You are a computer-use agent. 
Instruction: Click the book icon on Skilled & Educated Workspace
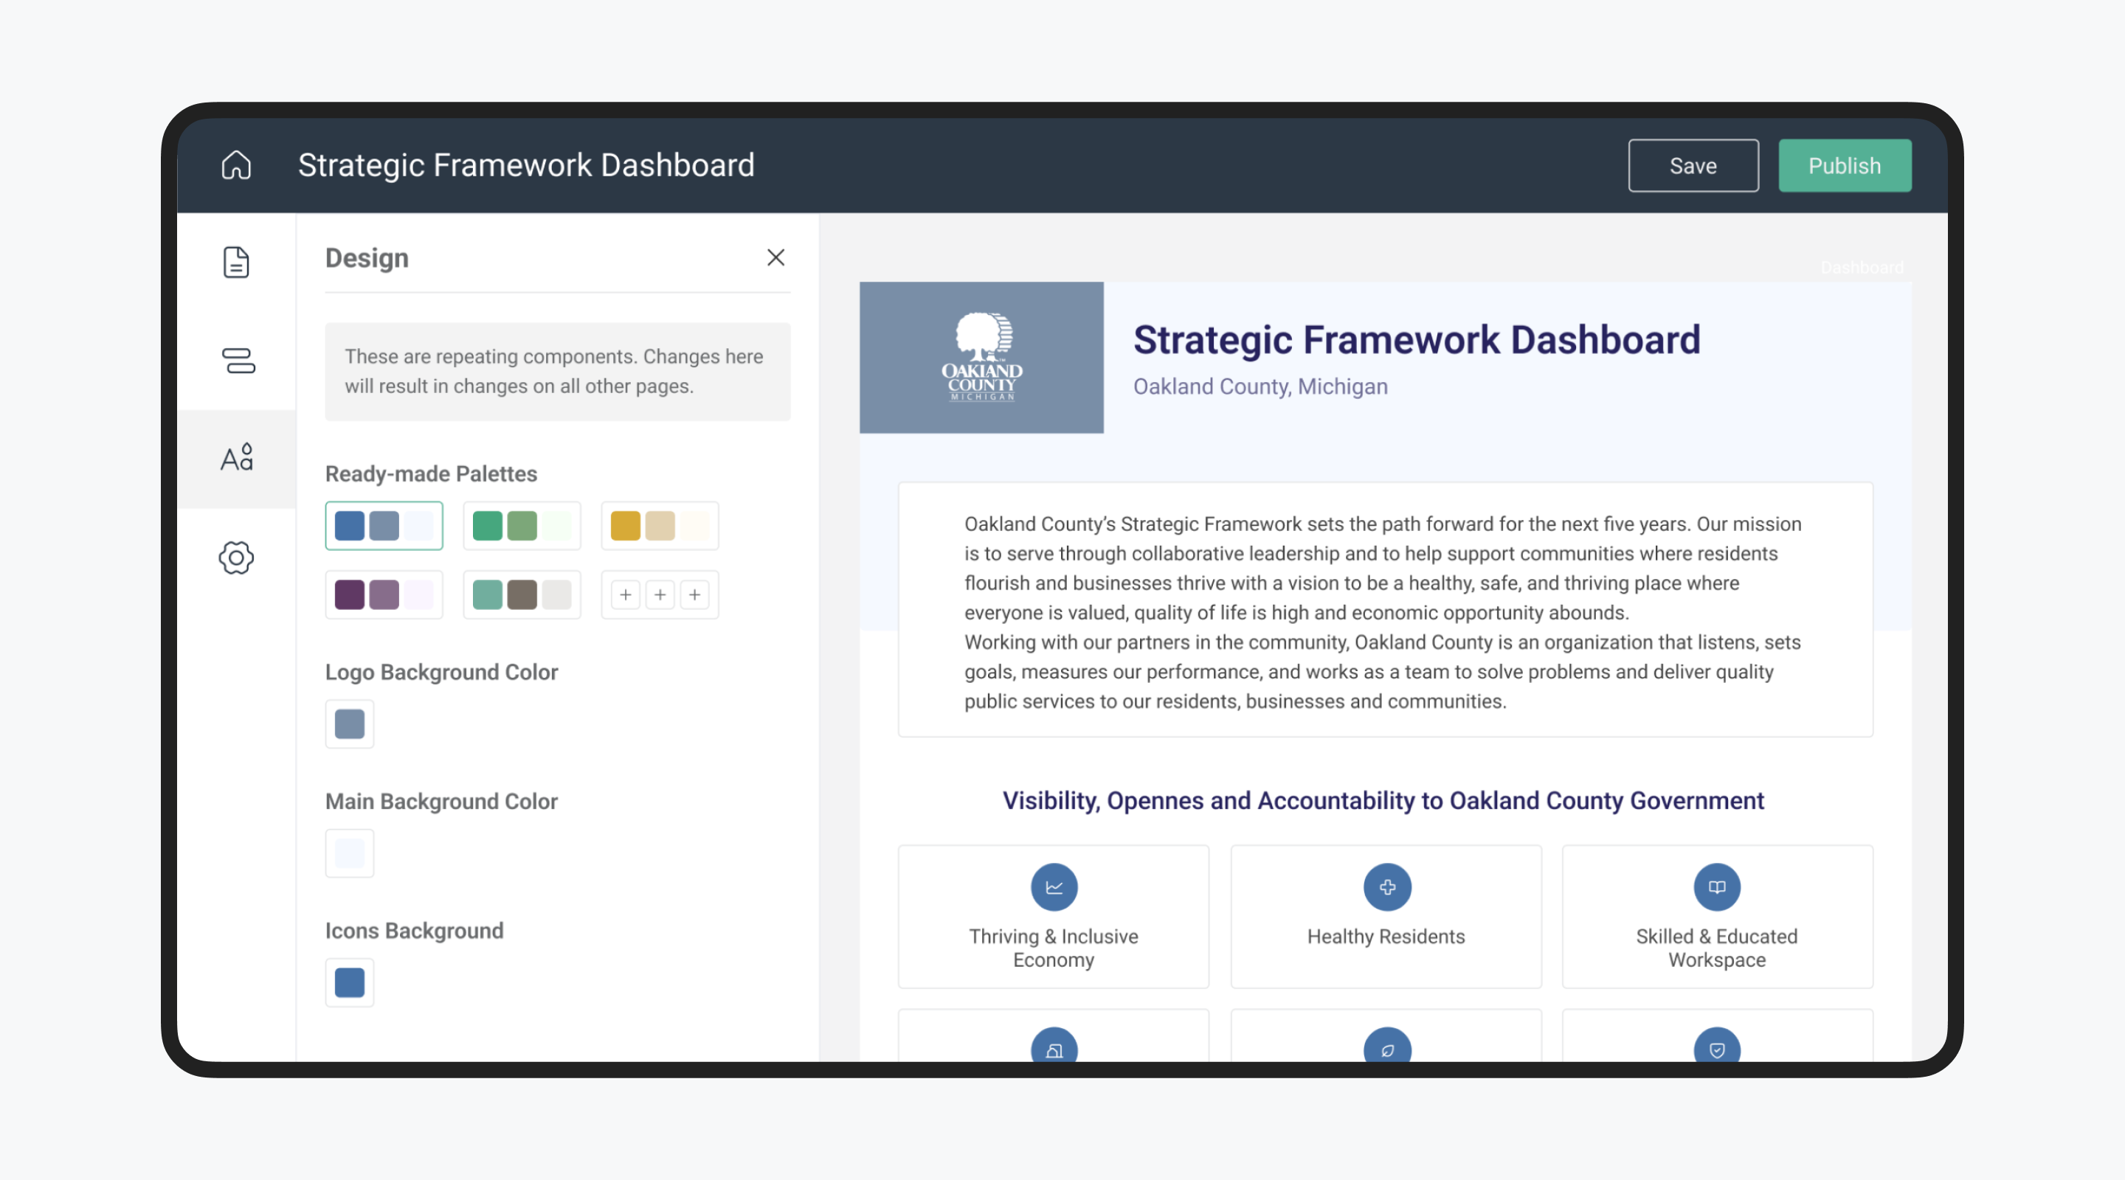pyautogui.click(x=1717, y=887)
